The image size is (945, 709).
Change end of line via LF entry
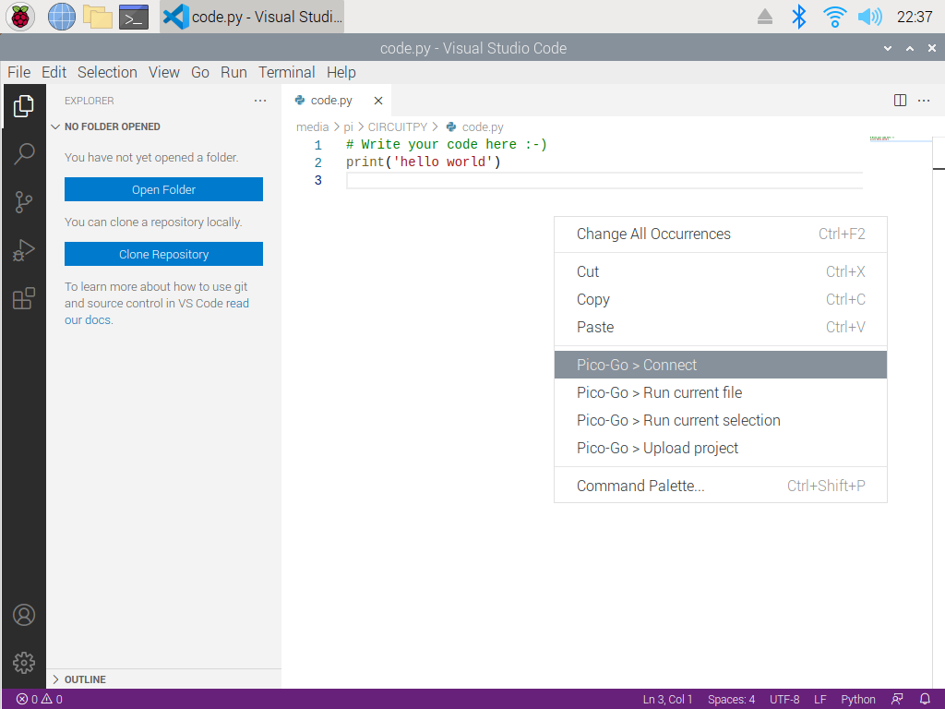819,700
